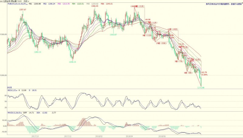
Task: Click the 1366.05 peak price label
Action: click(x=95, y=6)
